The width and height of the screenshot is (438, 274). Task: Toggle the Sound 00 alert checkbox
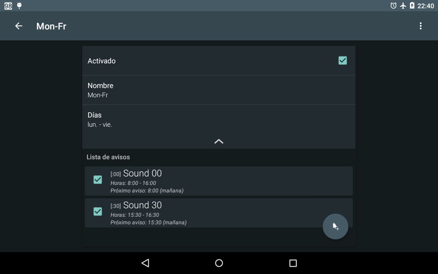coord(98,180)
